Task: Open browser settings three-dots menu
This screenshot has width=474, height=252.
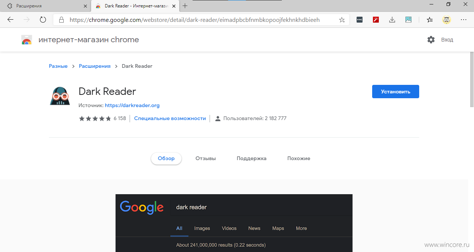Action: pos(464,20)
